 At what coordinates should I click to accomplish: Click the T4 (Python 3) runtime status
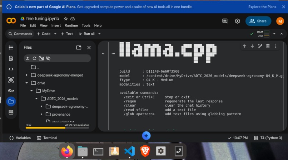point(268,138)
